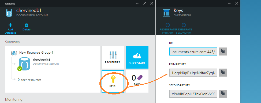
Task: Open the Keys tile
Action: (x=113, y=81)
